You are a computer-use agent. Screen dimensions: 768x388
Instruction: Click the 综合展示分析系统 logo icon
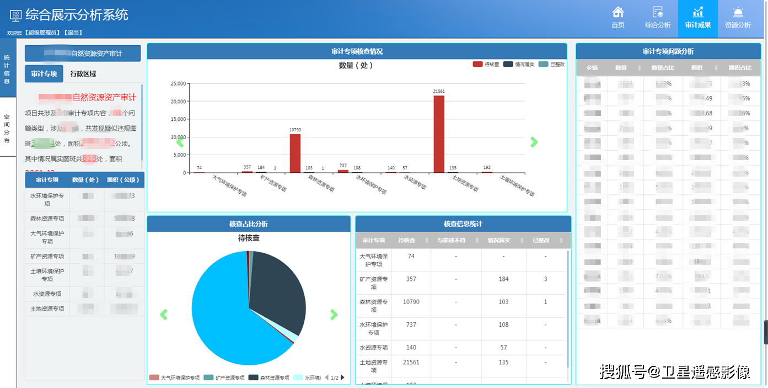(15, 15)
